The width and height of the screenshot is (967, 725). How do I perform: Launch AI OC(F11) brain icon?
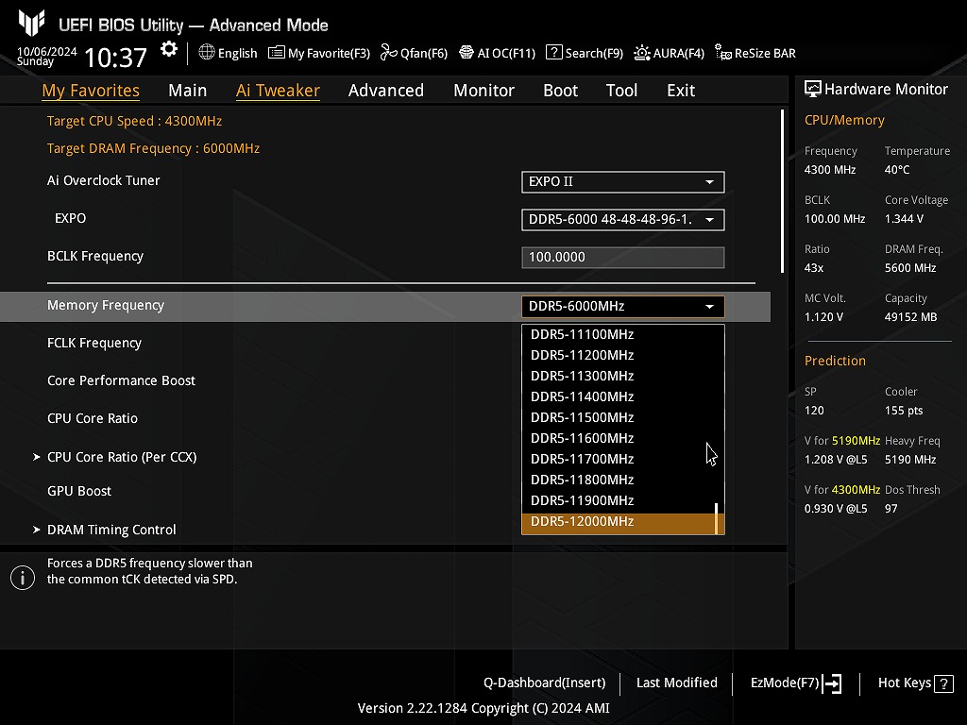467,53
